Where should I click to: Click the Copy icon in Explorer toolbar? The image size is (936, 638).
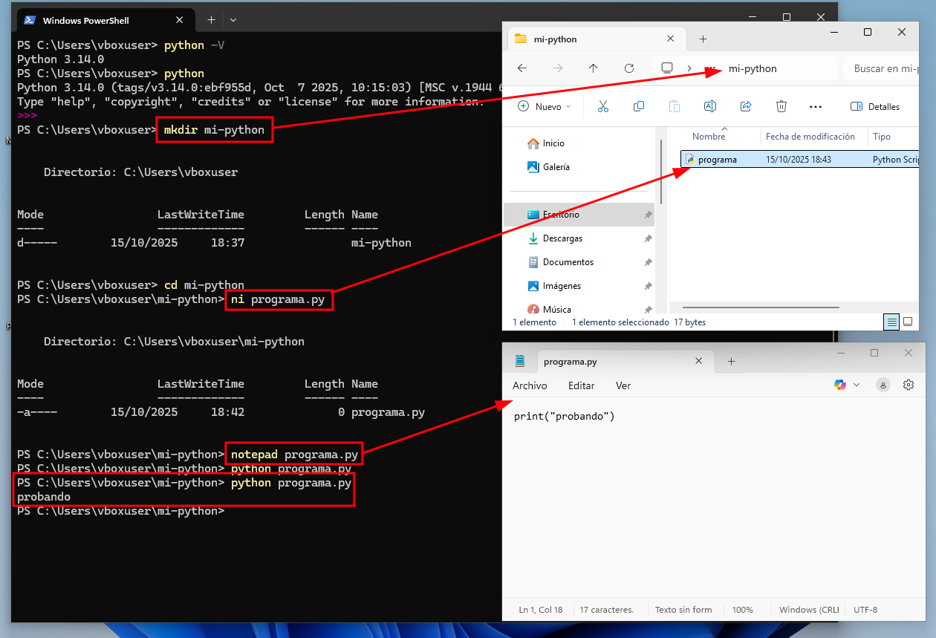(638, 107)
